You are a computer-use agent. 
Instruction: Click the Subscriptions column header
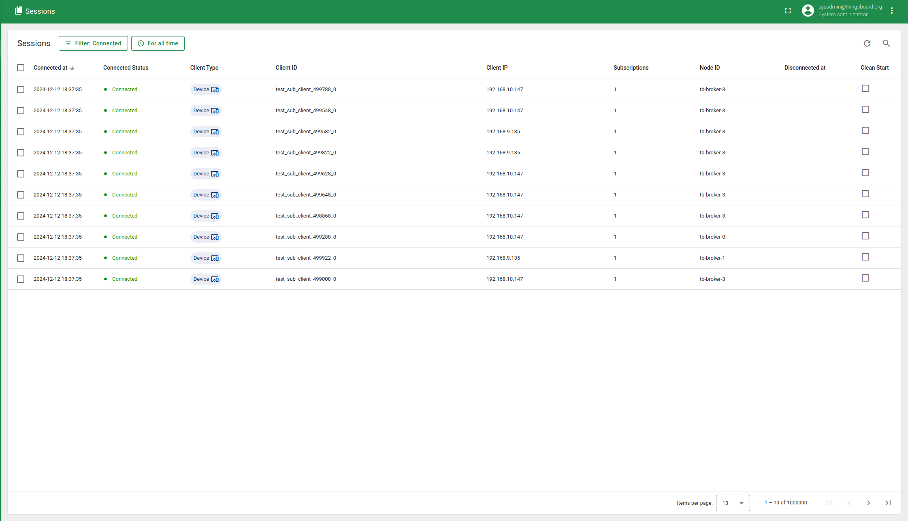coord(631,68)
